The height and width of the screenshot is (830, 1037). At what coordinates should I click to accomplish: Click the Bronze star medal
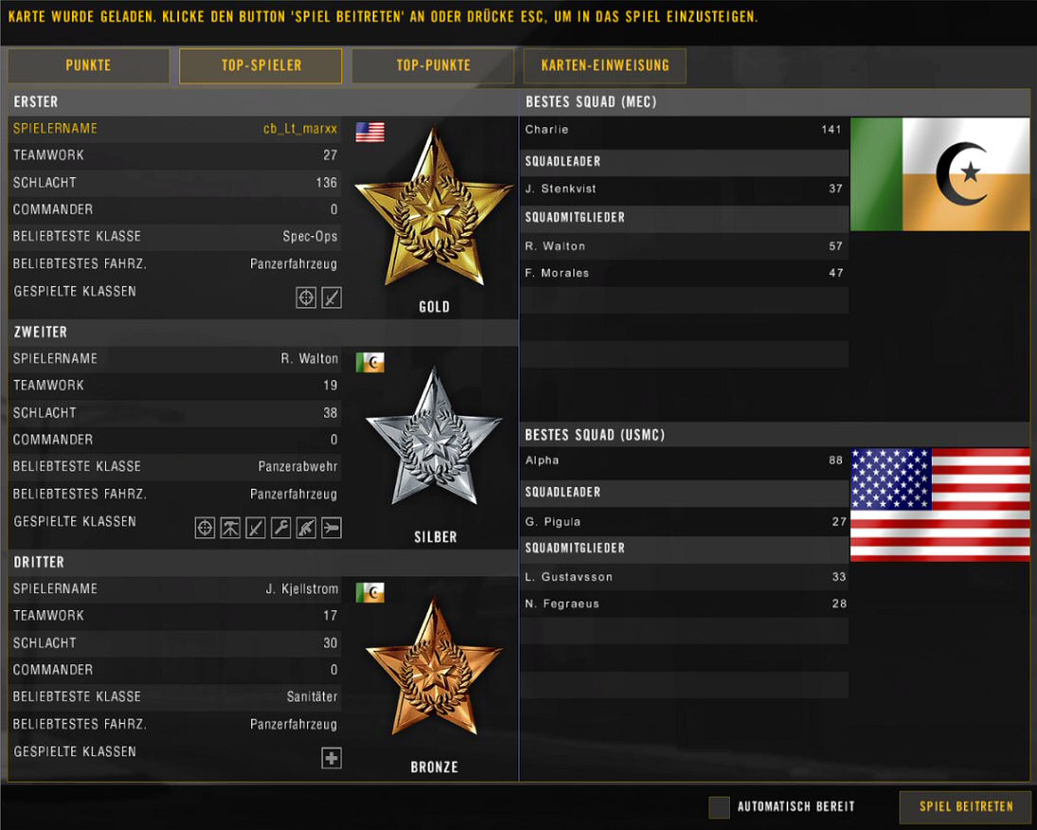(434, 667)
